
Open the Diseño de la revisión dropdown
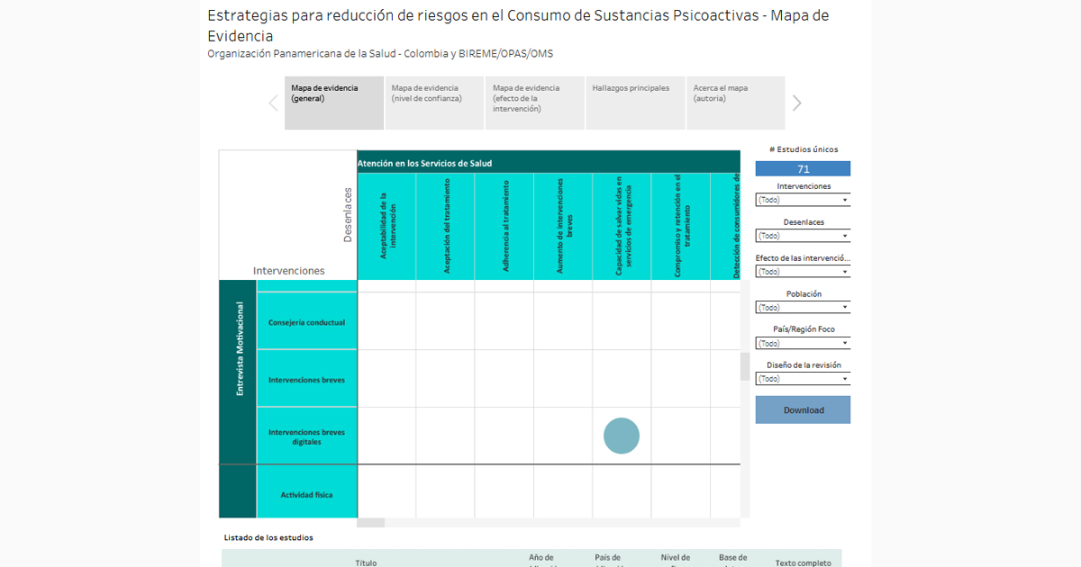pyautogui.click(x=803, y=379)
